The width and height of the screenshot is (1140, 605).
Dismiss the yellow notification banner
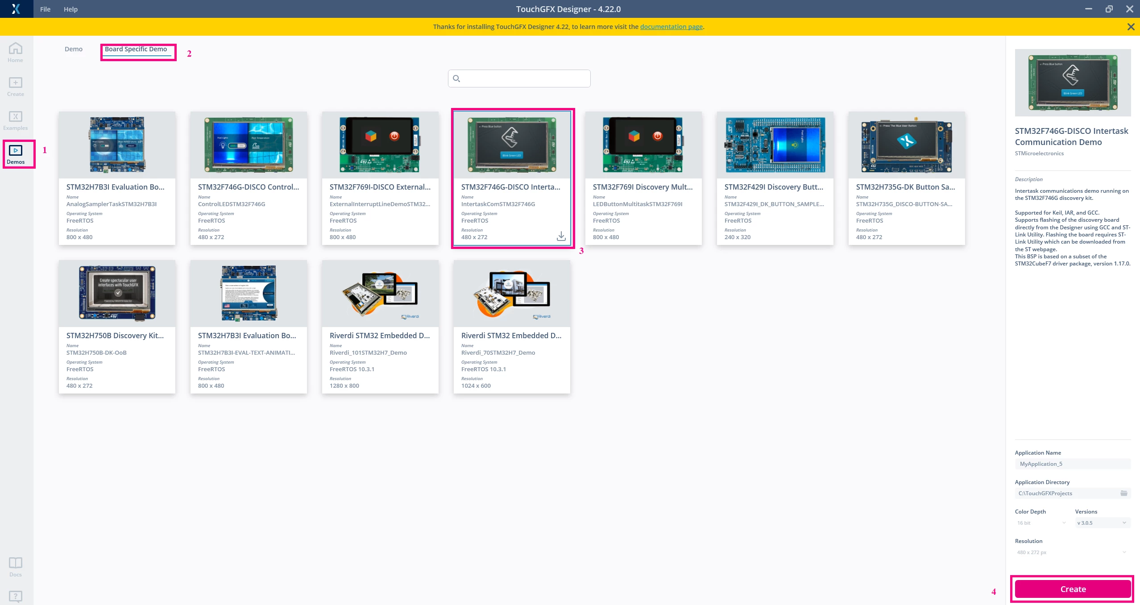[1131, 27]
